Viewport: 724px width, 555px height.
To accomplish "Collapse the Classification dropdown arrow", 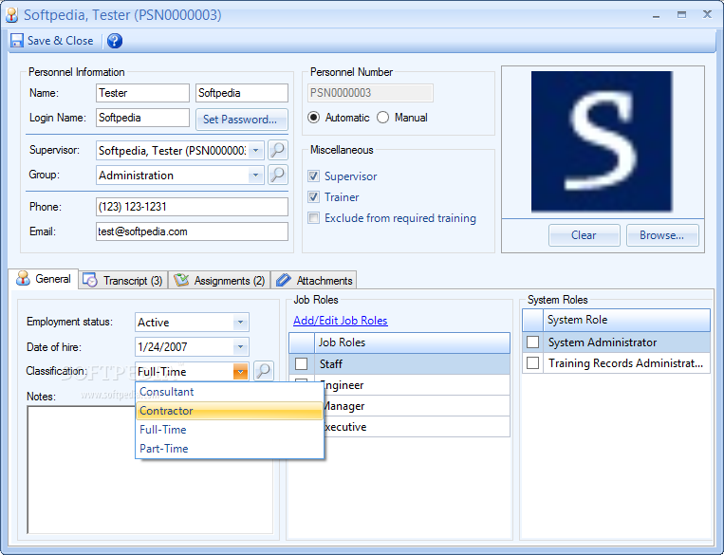I will [x=241, y=371].
